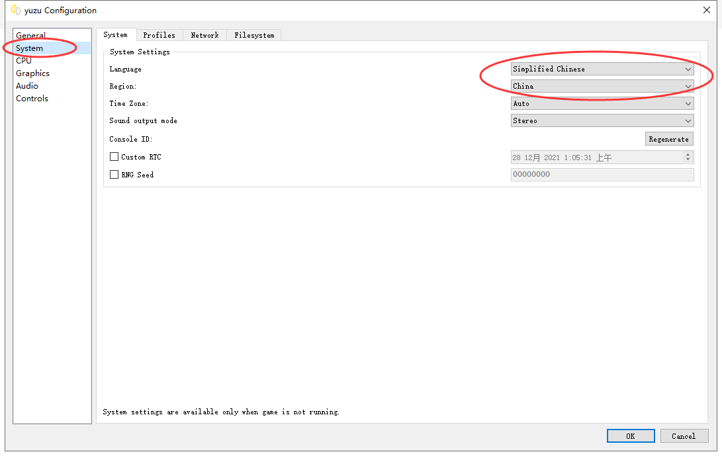Expand the Region dropdown showing China
Screen dimensions: 722x456
(602, 86)
